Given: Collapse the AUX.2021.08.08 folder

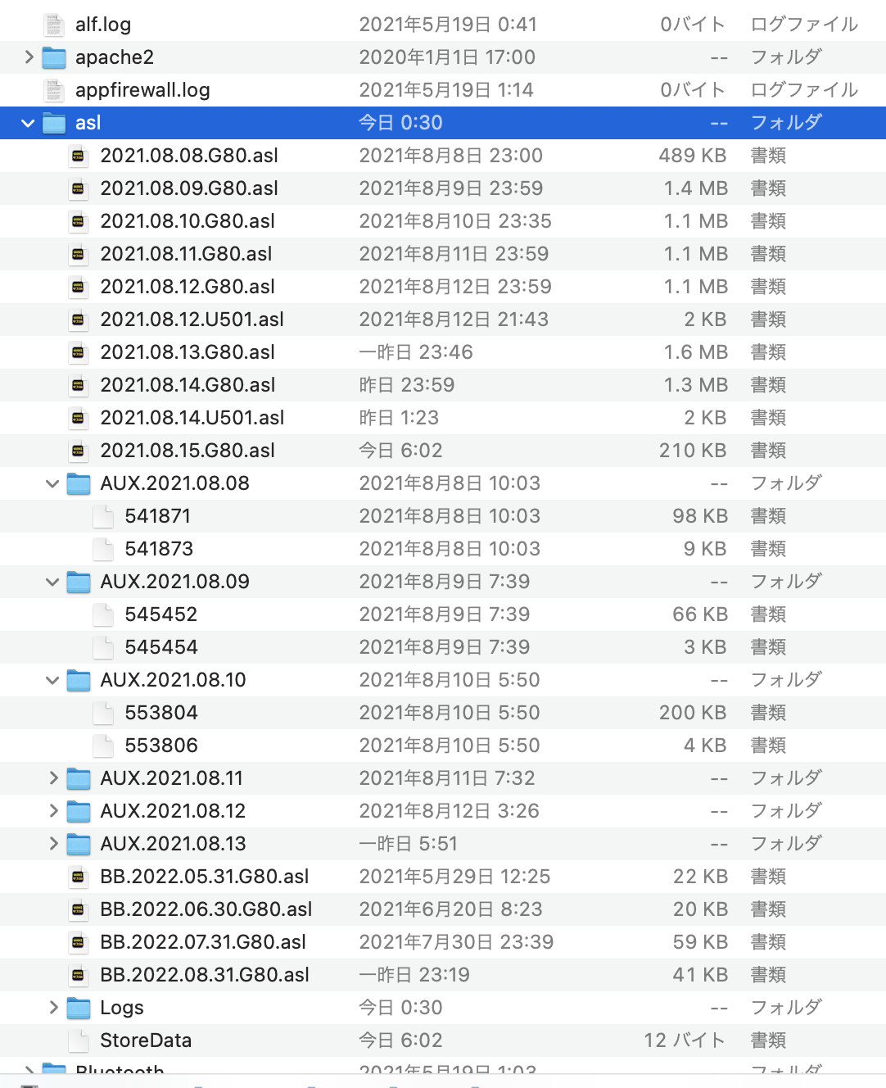Looking at the screenshot, I should point(53,483).
